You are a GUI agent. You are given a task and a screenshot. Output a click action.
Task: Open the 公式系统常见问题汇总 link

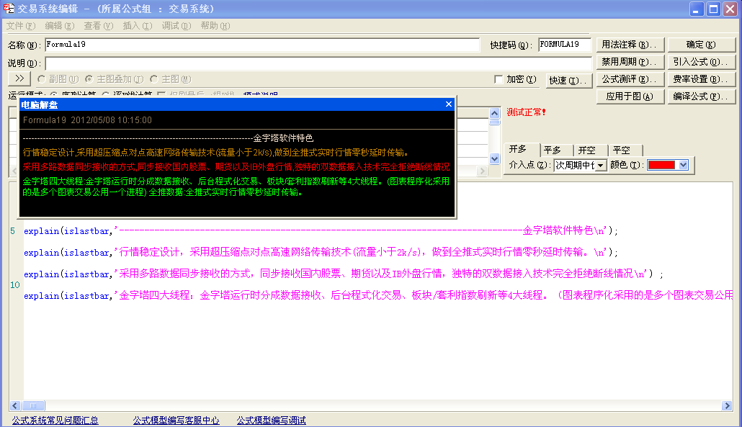coord(55,420)
